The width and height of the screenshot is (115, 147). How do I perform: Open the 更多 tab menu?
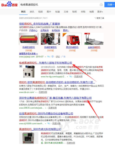point(100,12)
